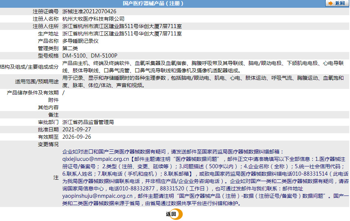350x221 pixels.
Task: Click the 注册人名称 label
Action: click(x=45, y=19)
